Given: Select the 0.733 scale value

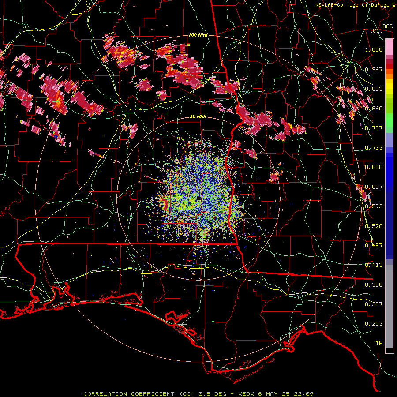Looking at the screenshot, I should coord(374,148).
